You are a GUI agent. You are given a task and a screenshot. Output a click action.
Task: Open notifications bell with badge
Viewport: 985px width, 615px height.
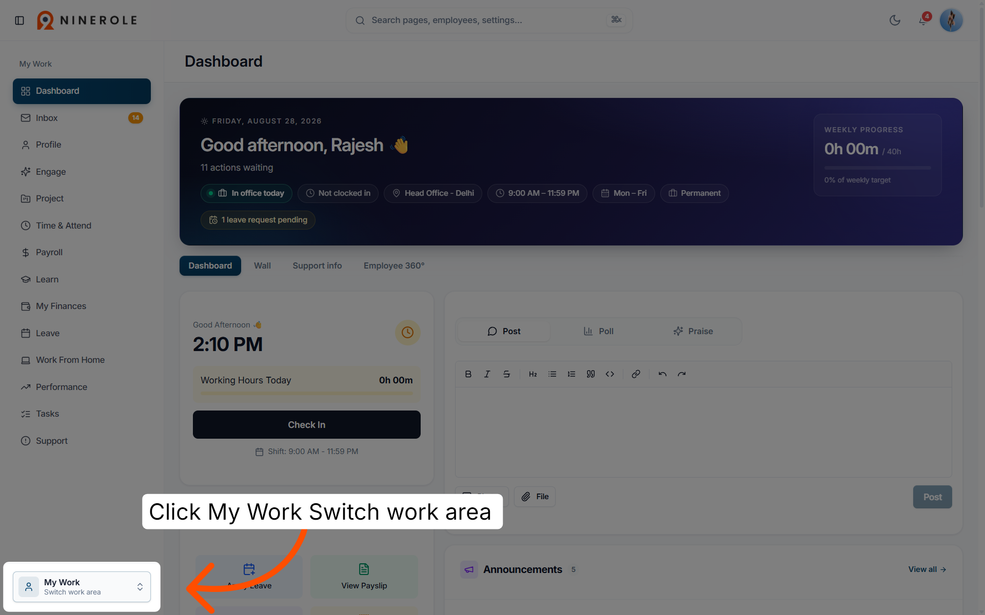coord(923,20)
